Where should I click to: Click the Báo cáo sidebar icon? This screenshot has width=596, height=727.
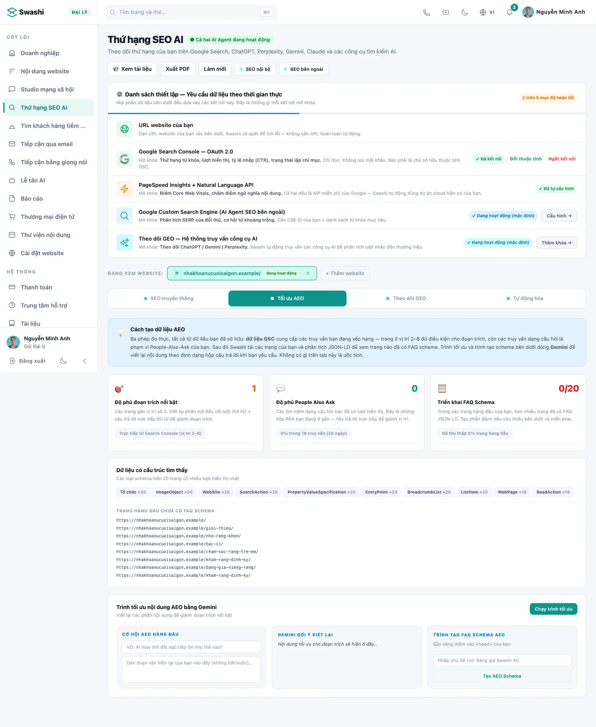pyautogui.click(x=12, y=198)
